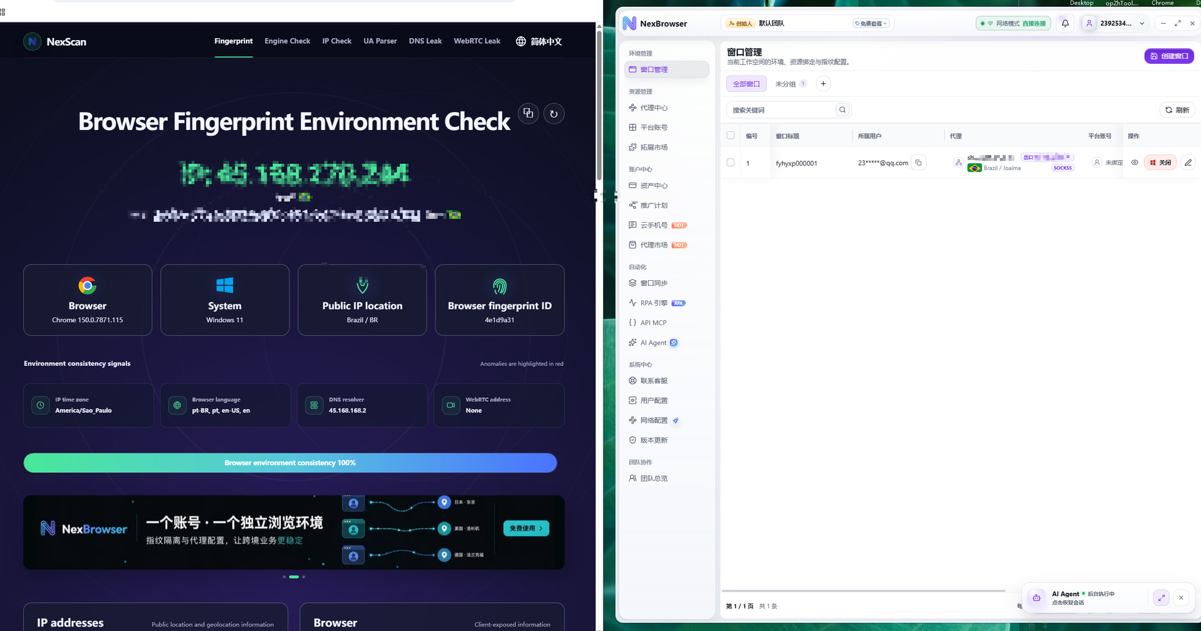
Task: Open 代理中心 in the sidebar
Action: 667,108
